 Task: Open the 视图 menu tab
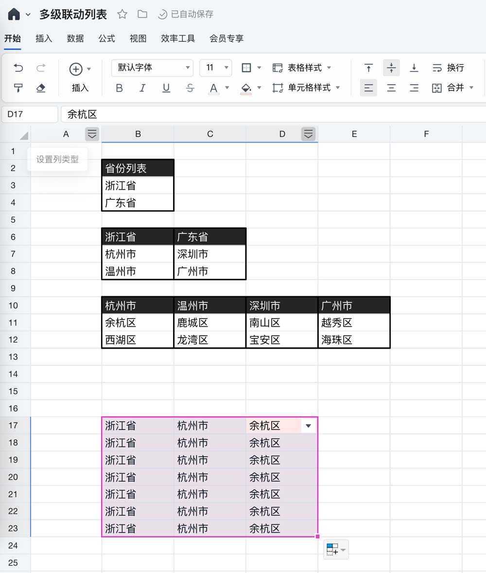point(138,38)
